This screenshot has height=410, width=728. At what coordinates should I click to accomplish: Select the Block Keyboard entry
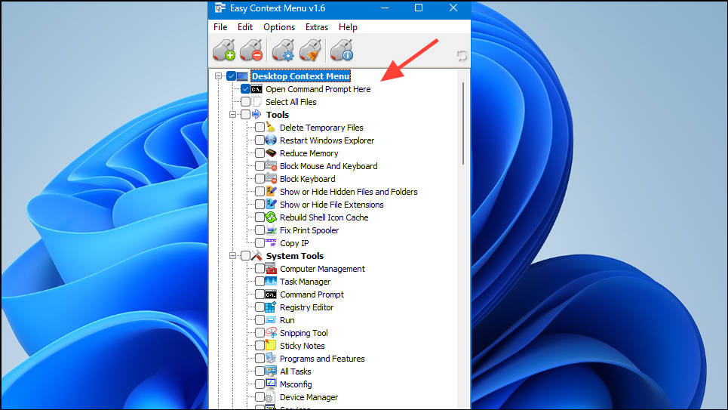click(307, 179)
